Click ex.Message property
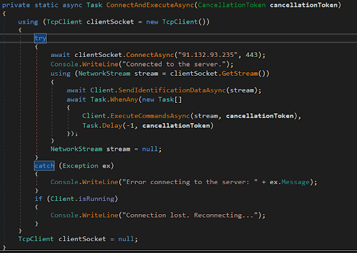This screenshot has height=253, width=357. (x=289, y=182)
